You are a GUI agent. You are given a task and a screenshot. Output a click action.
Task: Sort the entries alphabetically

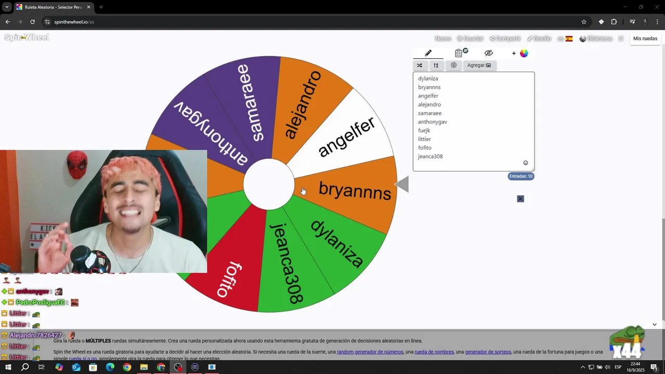click(x=436, y=65)
